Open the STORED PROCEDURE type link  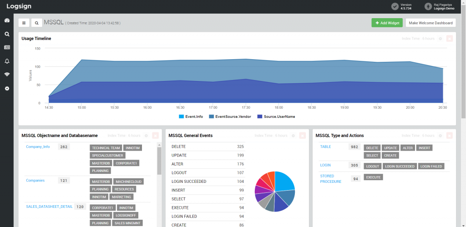330,179
